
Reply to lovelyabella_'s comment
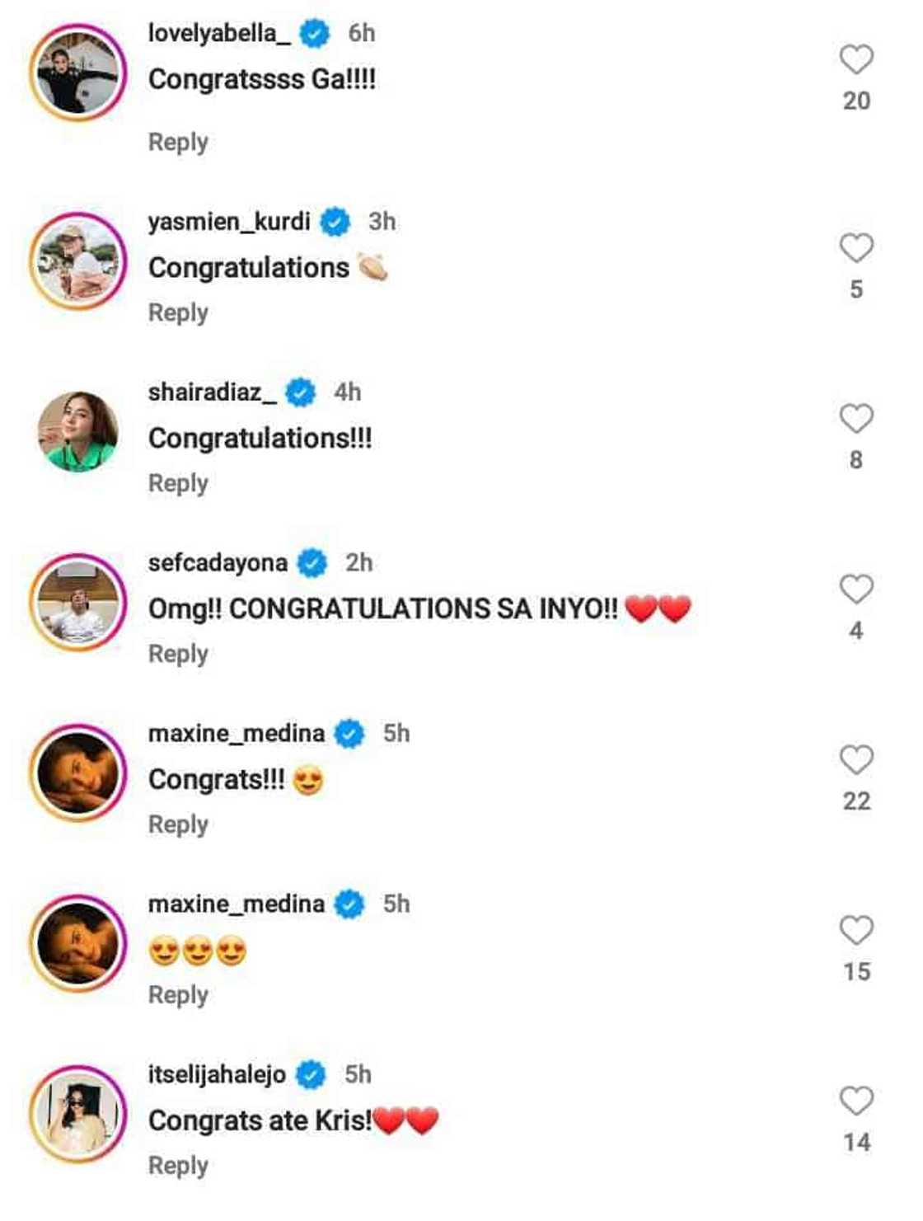[178, 142]
